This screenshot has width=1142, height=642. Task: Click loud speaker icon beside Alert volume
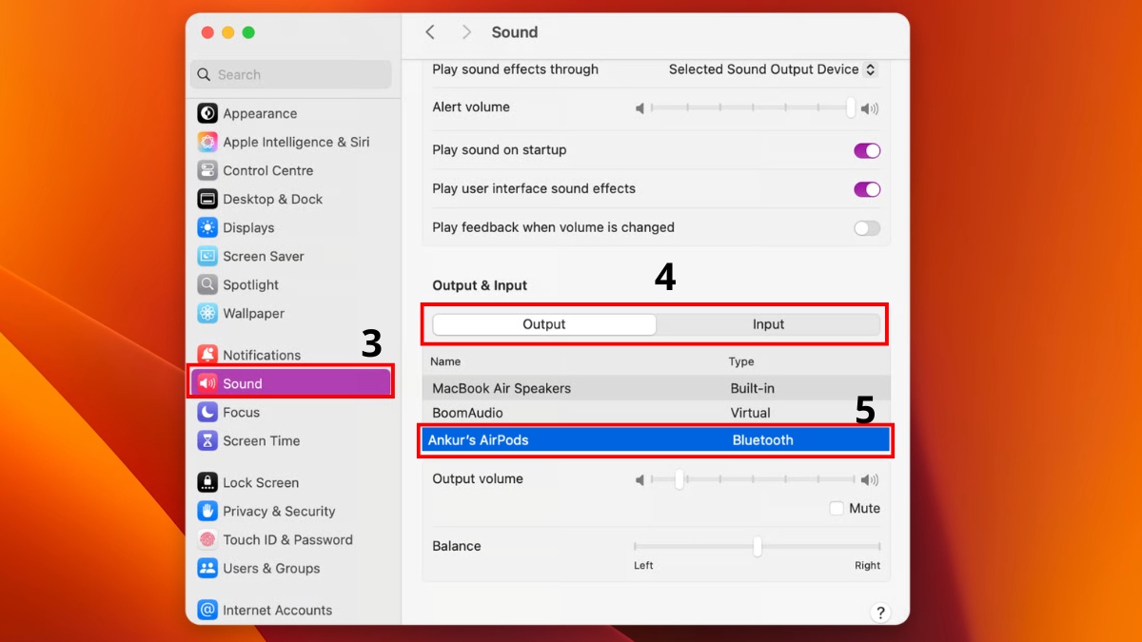(870, 108)
